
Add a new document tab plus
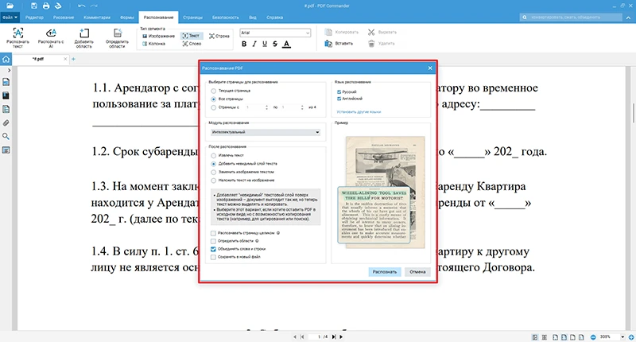[73, 59]
